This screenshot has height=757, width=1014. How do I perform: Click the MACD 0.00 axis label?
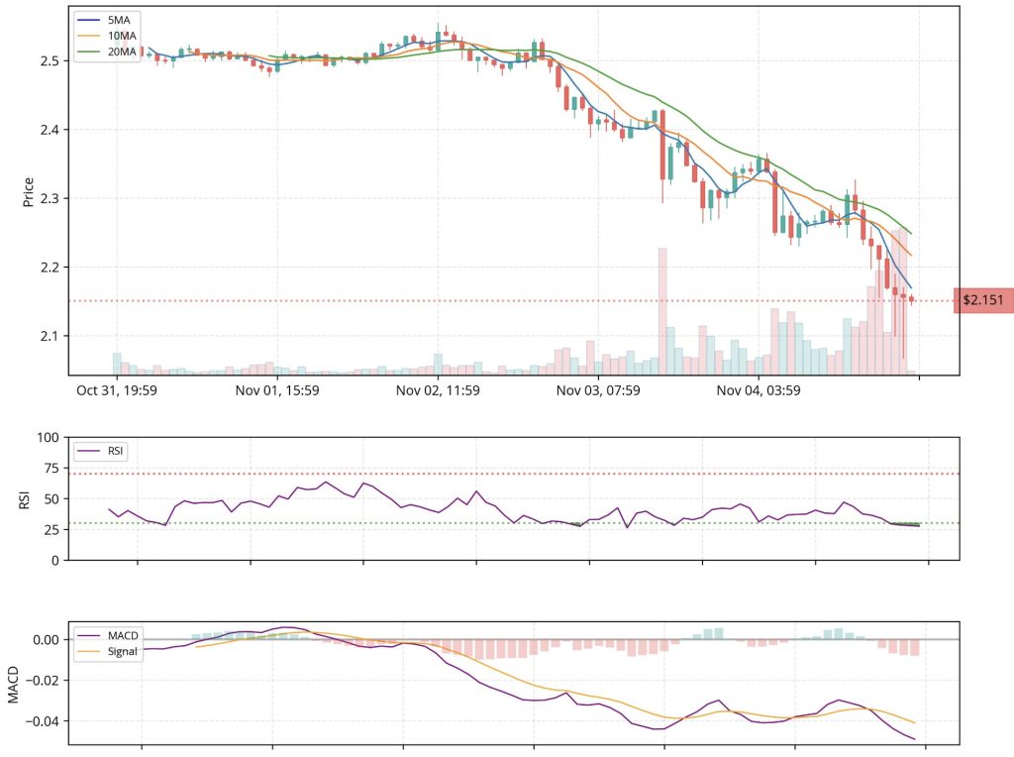pyautogui.click(x=46, y=640)
